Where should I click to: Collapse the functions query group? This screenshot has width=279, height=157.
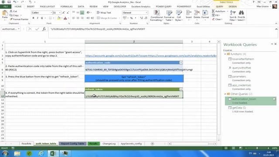(x=225, y=54)
